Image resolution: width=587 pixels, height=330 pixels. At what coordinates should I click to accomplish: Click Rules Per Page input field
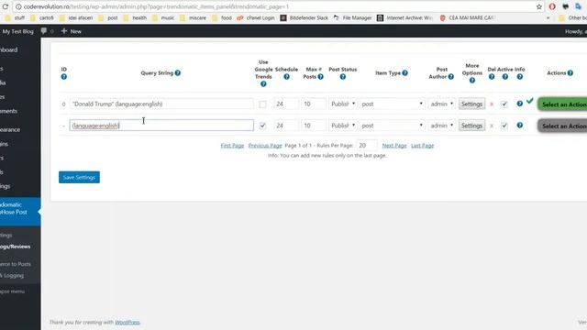[367, 146]
